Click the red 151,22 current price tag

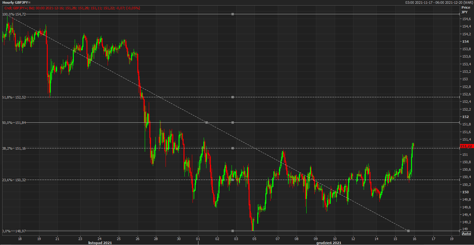coord(466,146)
